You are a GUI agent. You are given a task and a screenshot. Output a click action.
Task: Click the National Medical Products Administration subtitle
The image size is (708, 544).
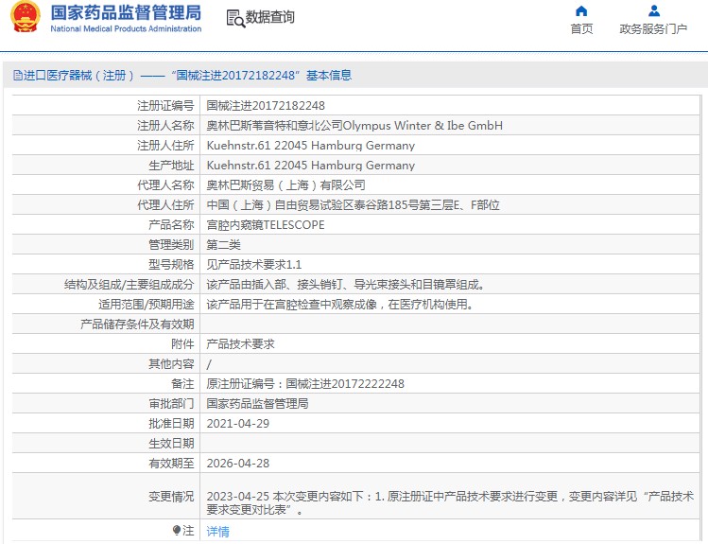tap(125, 29)
